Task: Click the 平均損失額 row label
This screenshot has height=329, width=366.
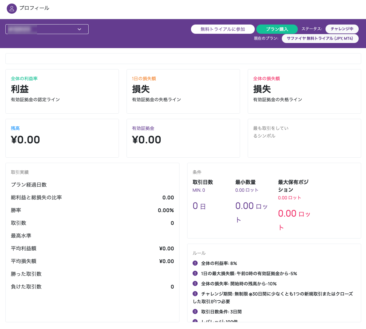Action: tap(24, 261)
